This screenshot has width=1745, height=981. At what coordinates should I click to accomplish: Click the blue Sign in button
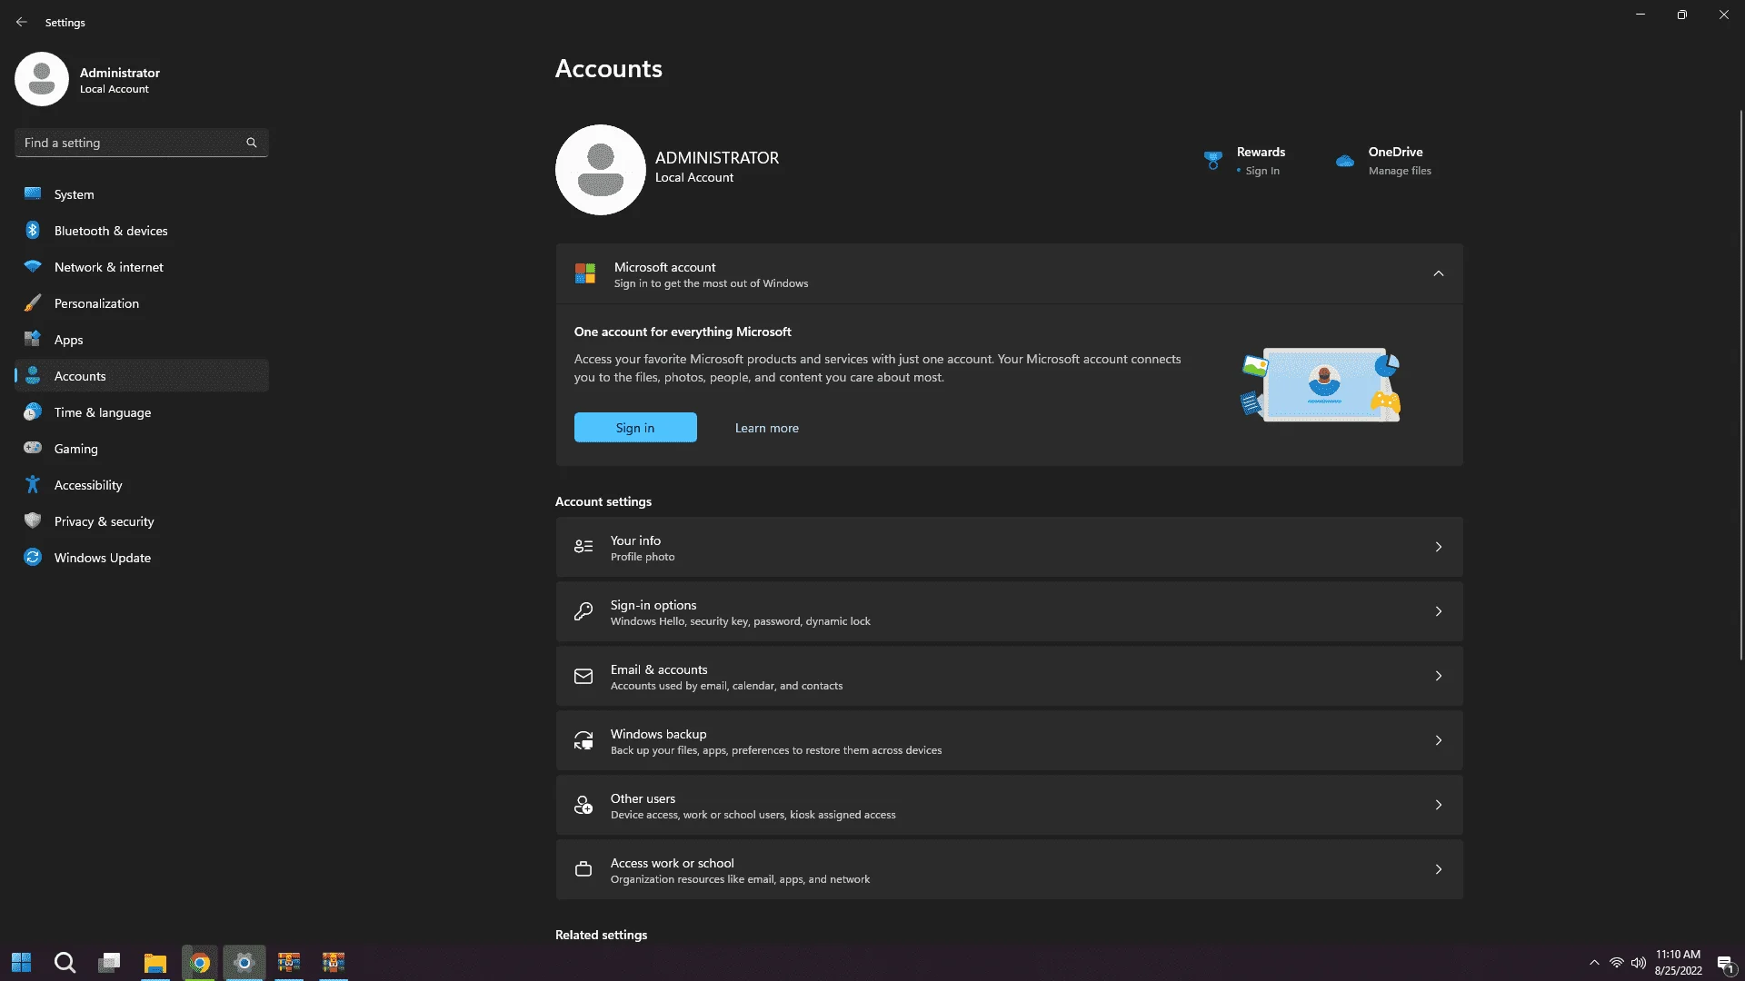click(635, 428)
